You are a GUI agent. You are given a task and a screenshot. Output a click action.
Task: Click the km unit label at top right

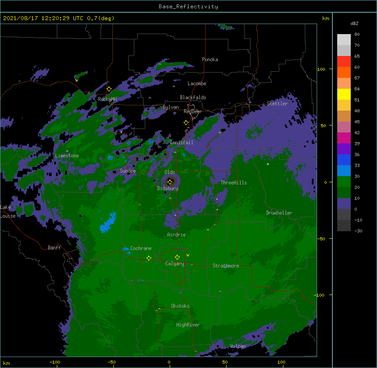point(325,18)
